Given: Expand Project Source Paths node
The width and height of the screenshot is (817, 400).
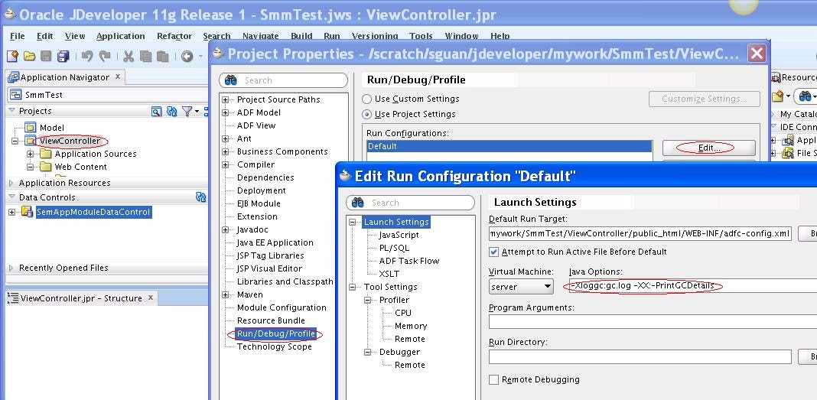Looking at the screenshot, I should [x=225, y=99].
